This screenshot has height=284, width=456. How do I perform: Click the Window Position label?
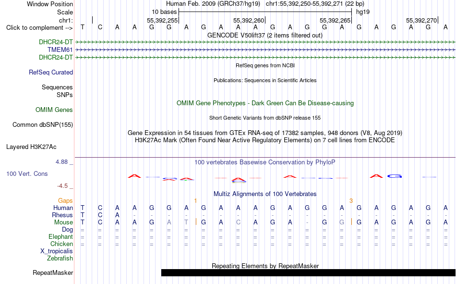tap(50, 4)
